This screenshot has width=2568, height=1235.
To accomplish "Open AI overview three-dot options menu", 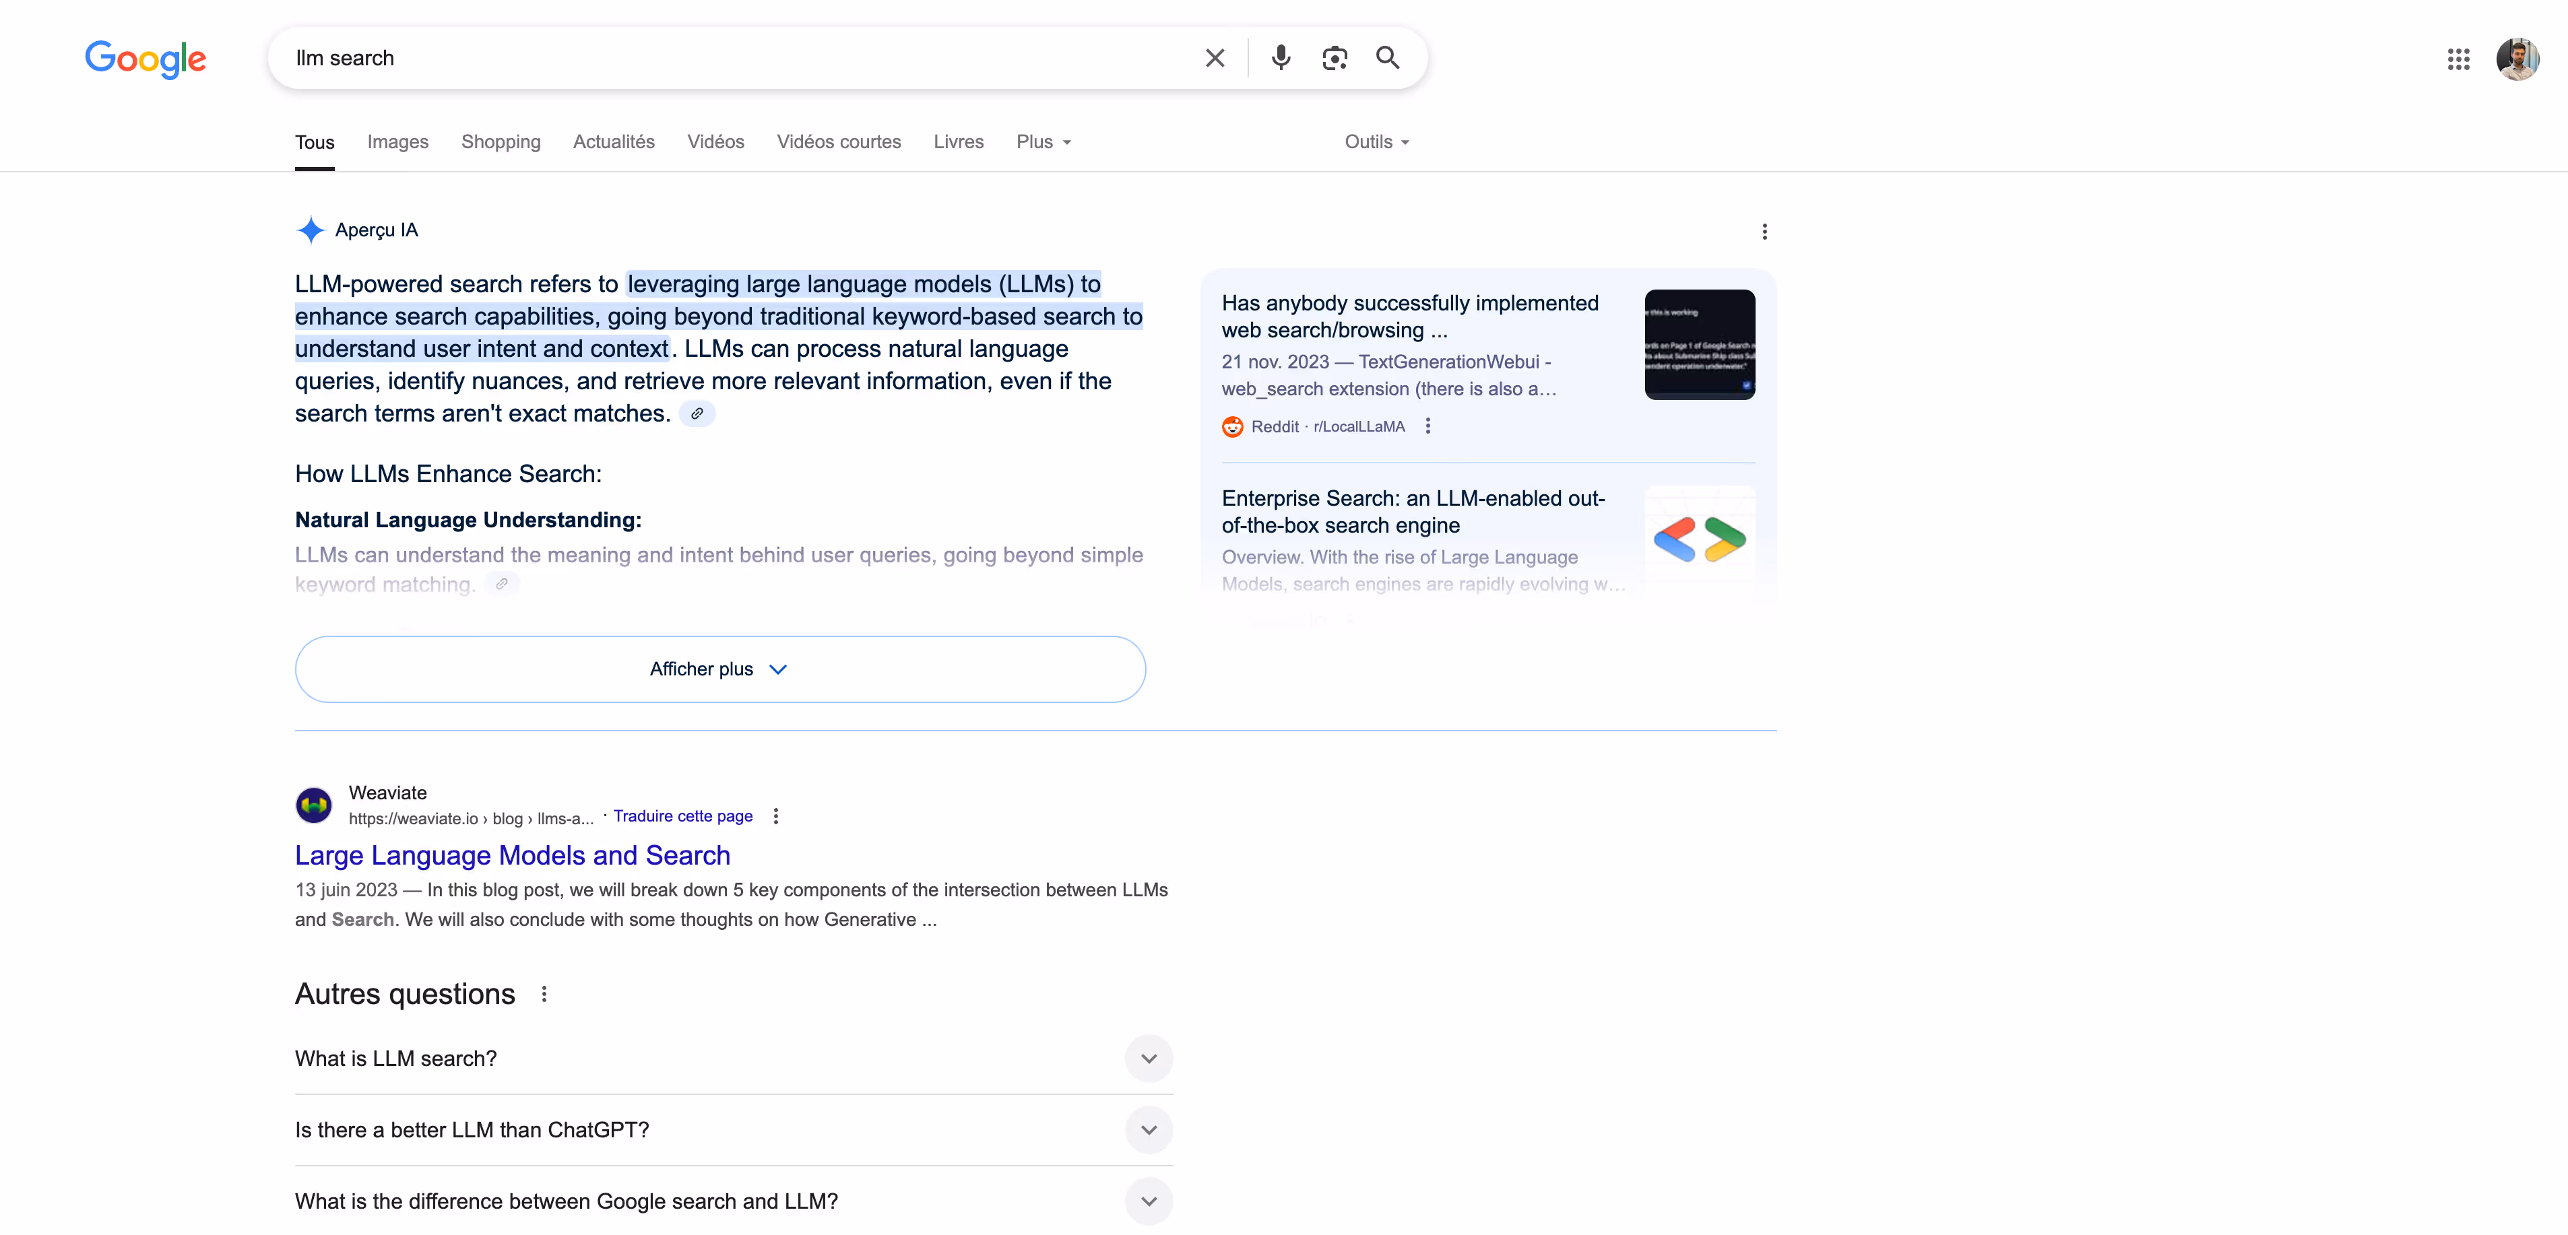I will coord(1764,231).
